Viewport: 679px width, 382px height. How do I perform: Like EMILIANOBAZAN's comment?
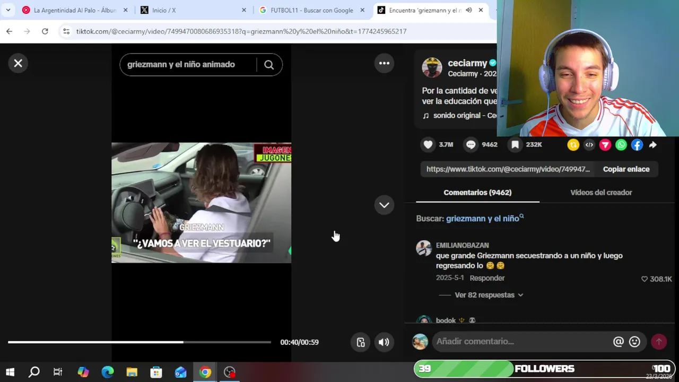(645, 279)
